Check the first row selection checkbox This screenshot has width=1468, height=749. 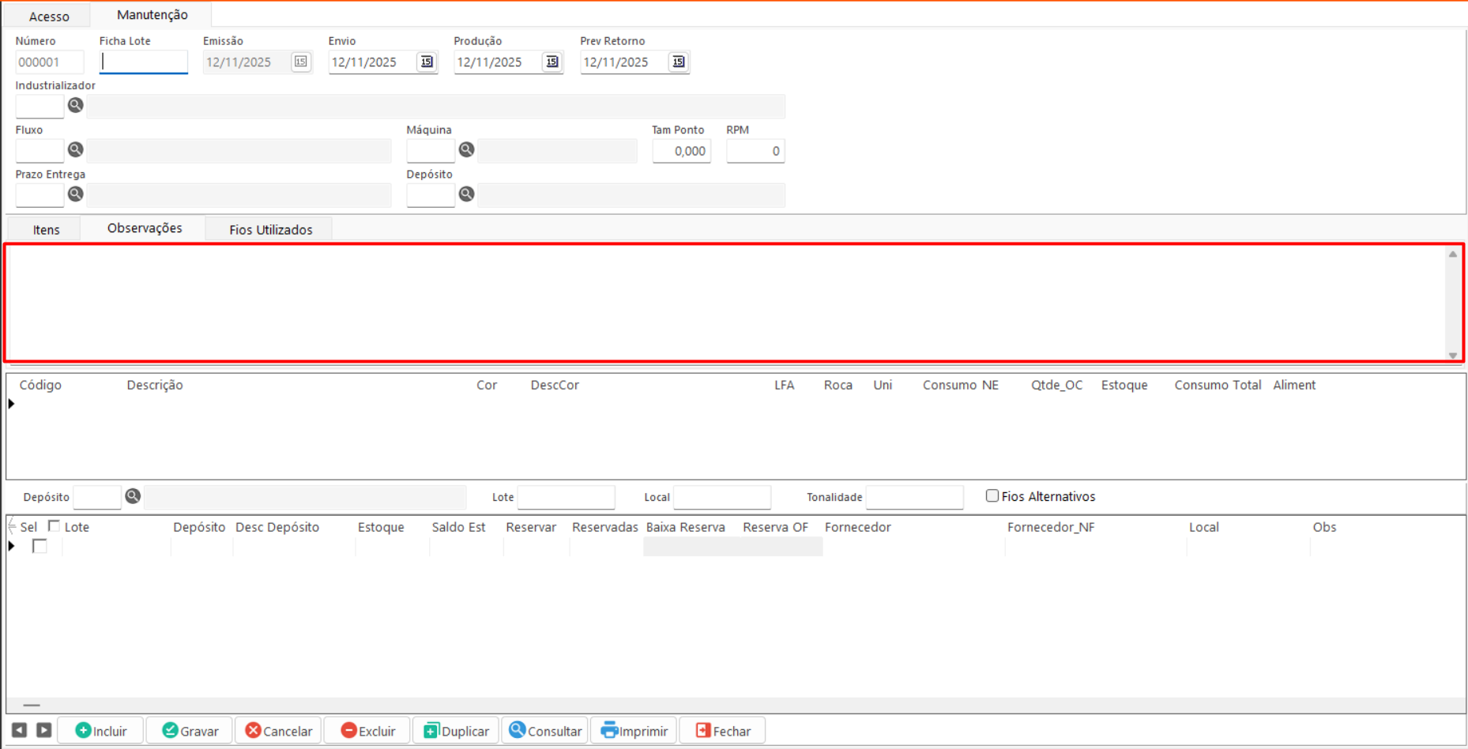tap(40, 546)
